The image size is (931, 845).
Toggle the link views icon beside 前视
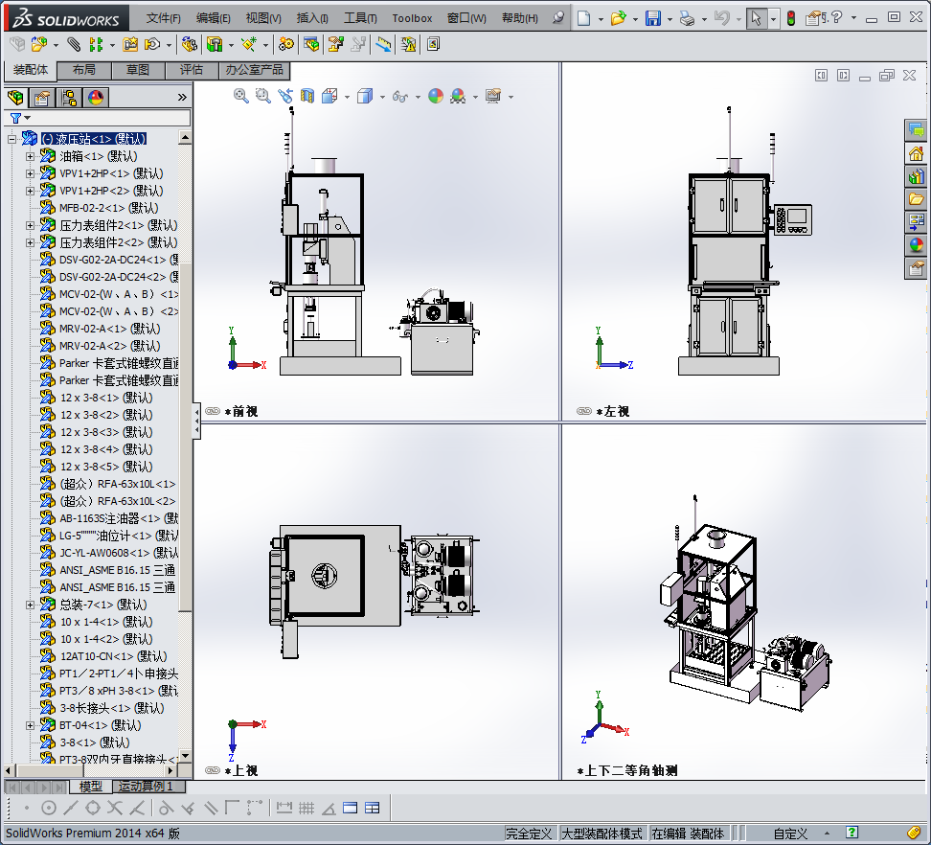point(213,411)
